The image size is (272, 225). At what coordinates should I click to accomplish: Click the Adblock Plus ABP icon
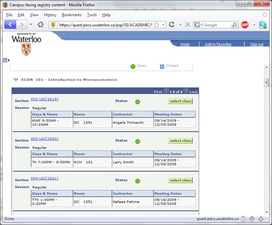(245, 24)
